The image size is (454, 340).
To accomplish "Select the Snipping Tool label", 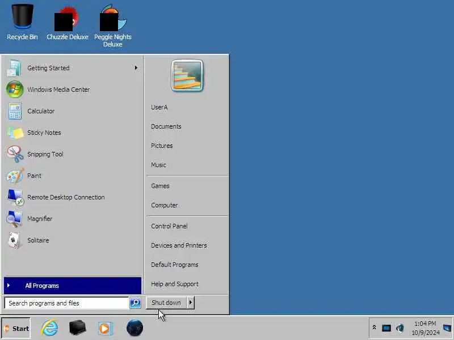I will coord(45,154).
